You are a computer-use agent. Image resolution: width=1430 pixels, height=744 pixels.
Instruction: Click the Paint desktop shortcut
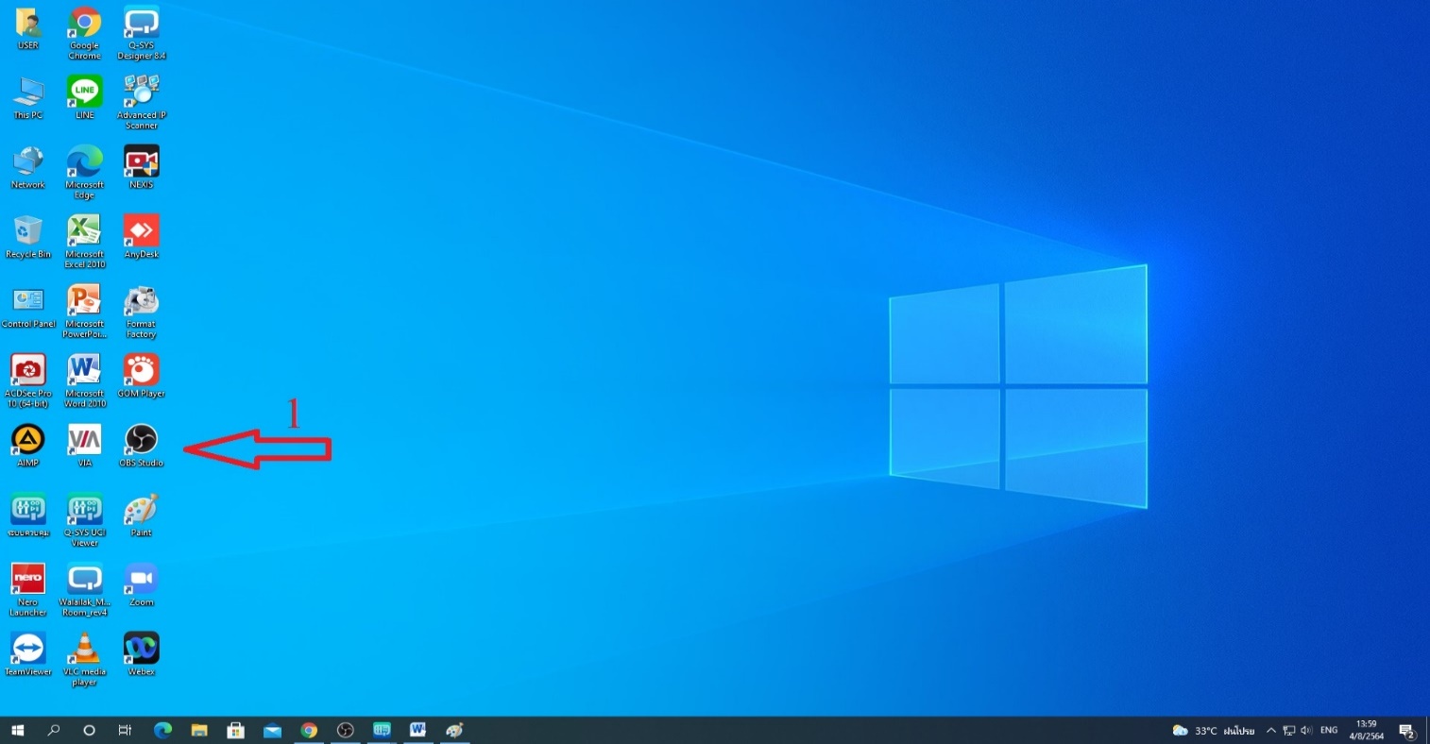(x=142, y=516)
